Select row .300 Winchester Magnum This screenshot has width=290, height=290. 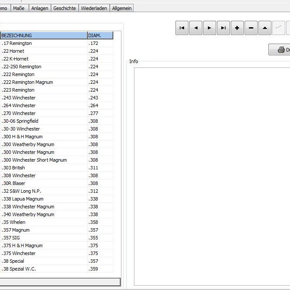coord(57,152)
